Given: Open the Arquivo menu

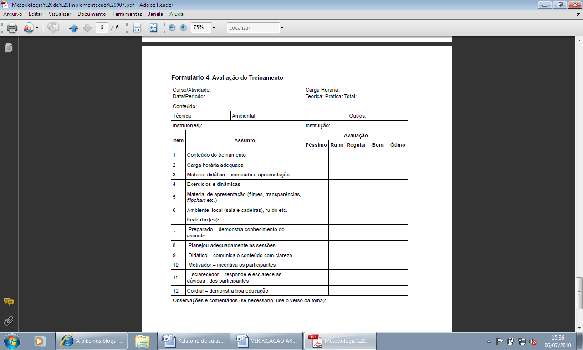Looking at the screenshot, I should (x=13, y=14).
